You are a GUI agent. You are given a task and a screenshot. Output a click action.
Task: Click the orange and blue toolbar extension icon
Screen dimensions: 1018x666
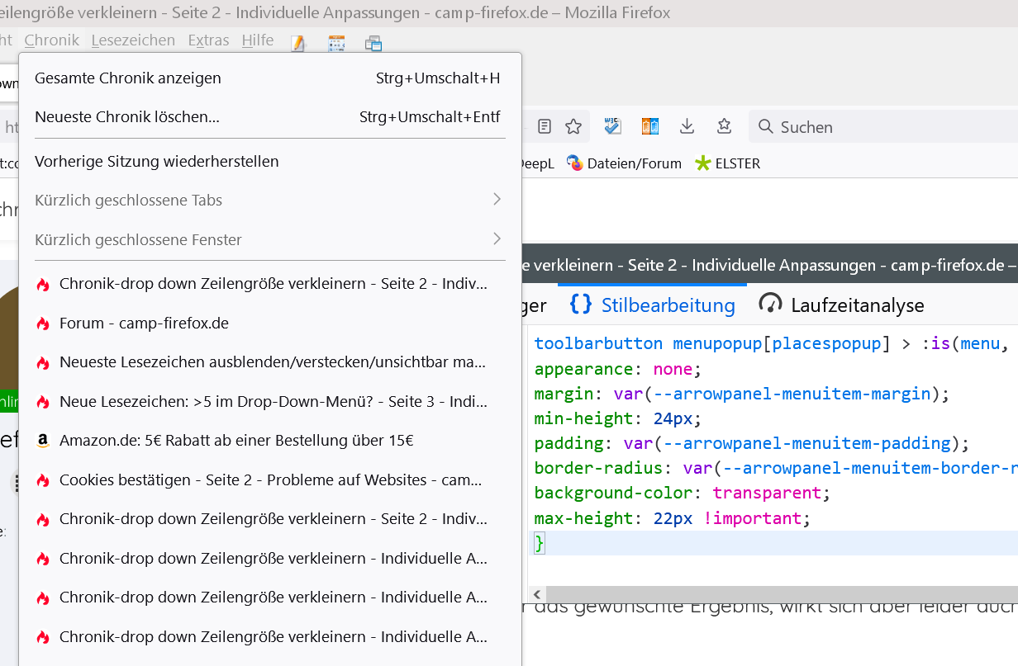(x=650, y=126)
